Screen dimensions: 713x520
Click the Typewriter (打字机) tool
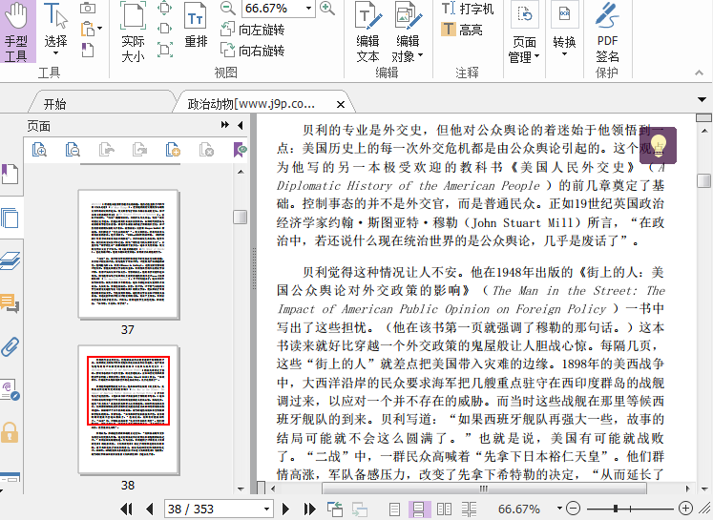click(x=467, y=9)
